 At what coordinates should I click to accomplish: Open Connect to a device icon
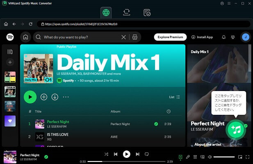point(202,157)
